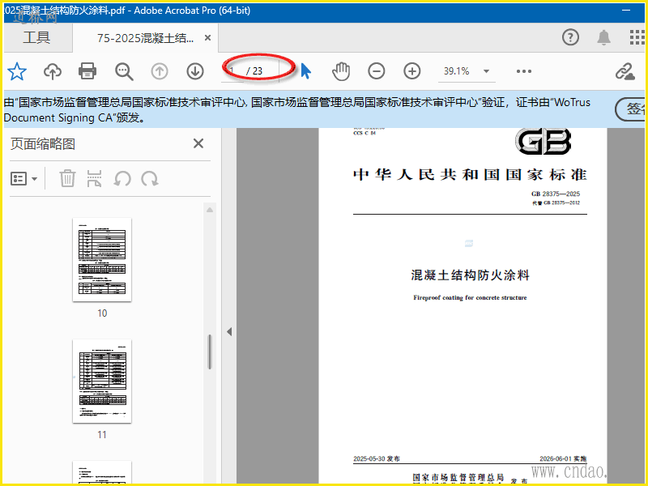Image resolution: width=648 pixels, height=486 pixels.
Task: Click the share link icon
Action: 625,71
